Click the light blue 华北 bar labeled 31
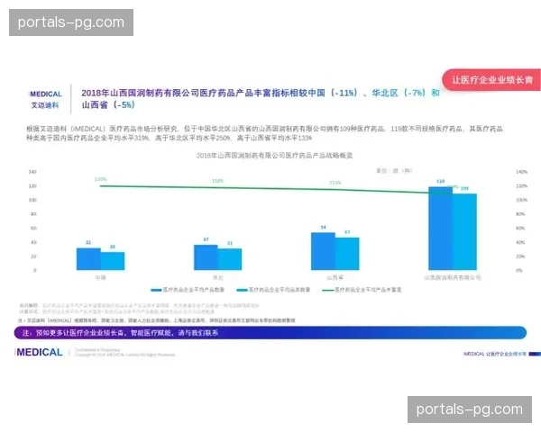The width and height of the screenshot is (541, 432). [x=230, y=259]
